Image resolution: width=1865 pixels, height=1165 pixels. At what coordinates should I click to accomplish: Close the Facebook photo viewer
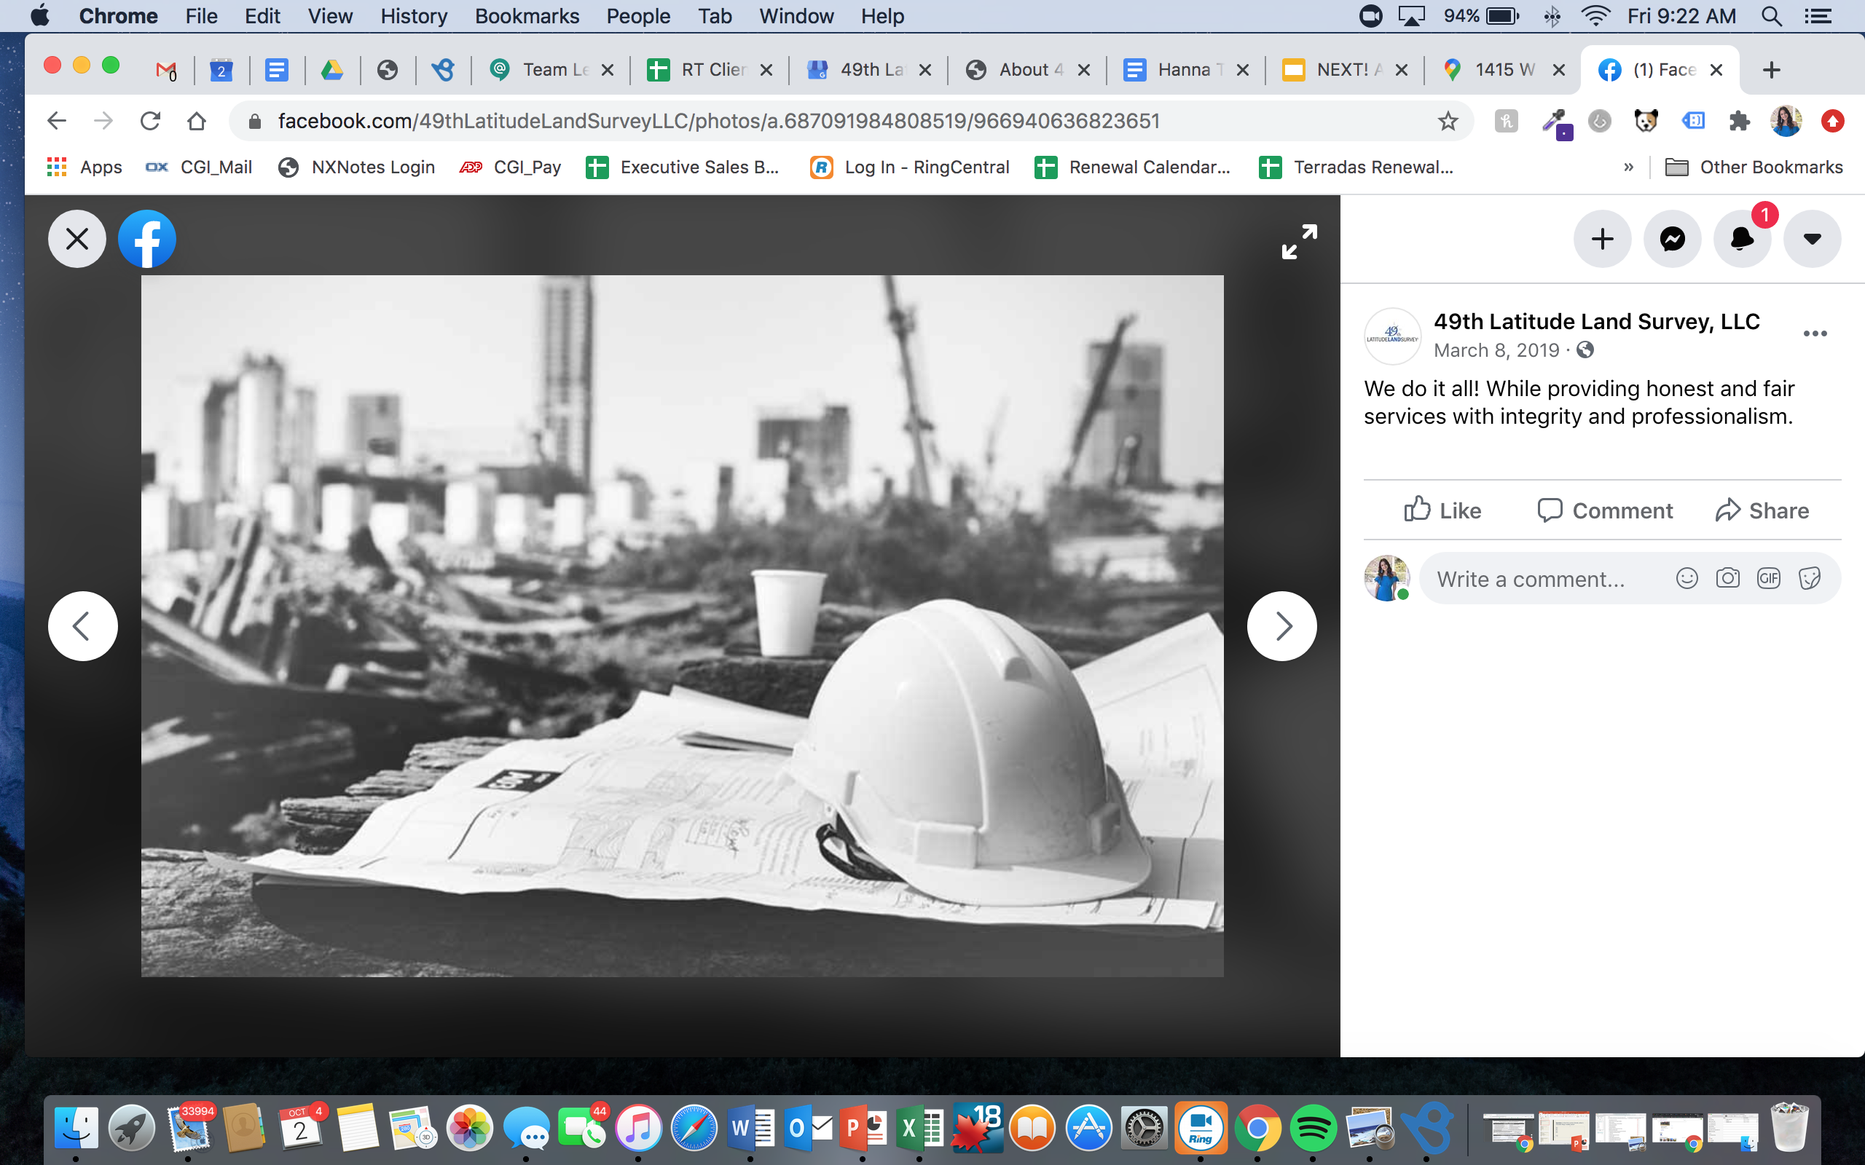[77, 239]
